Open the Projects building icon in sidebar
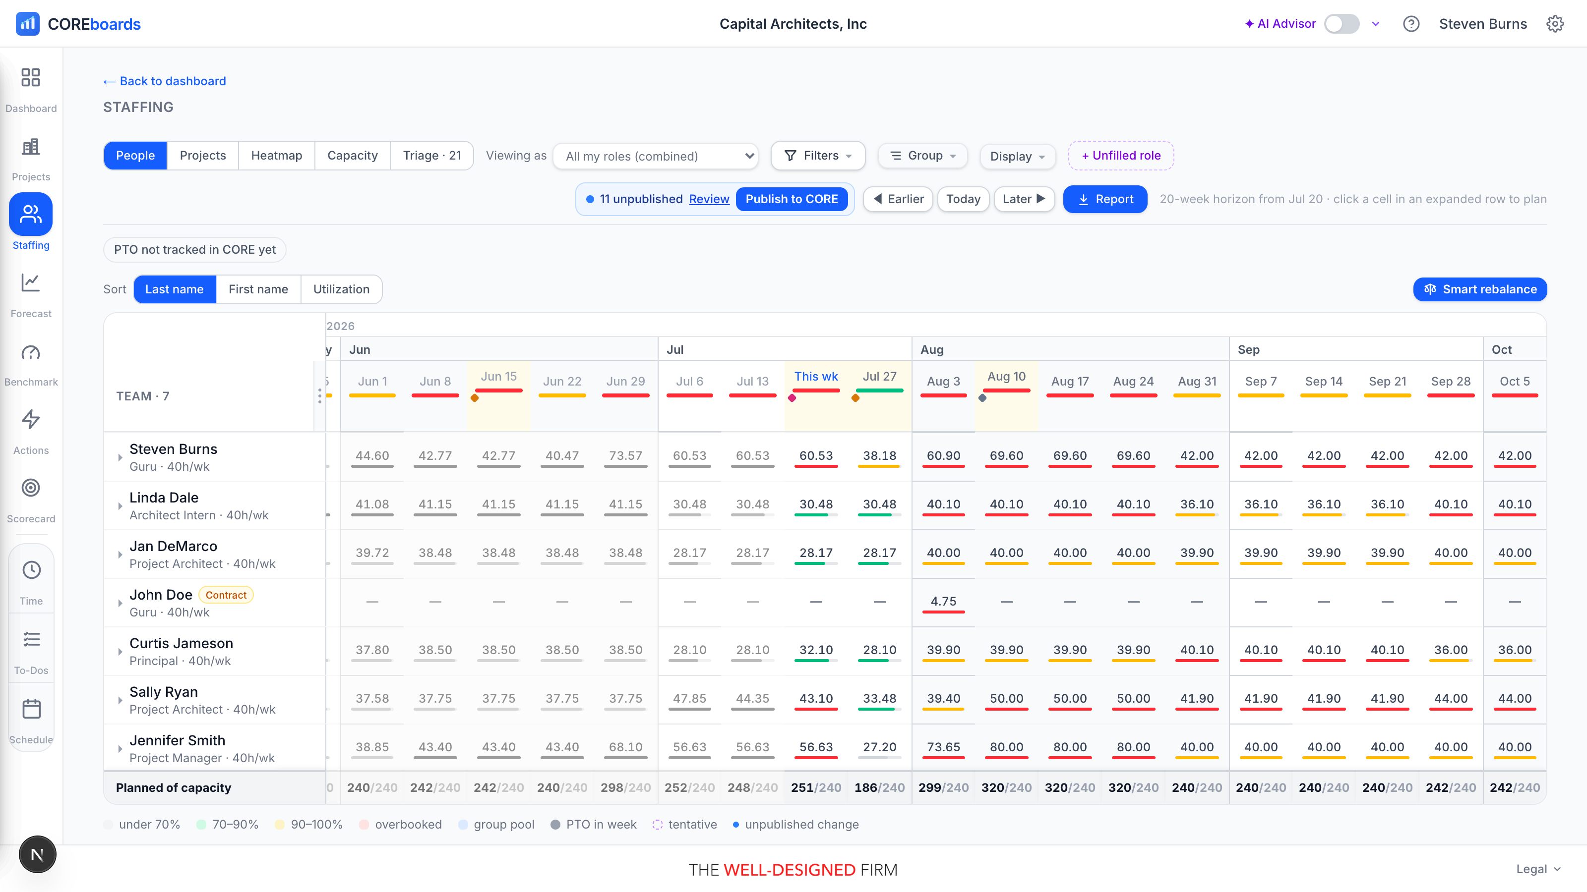This screenshot has width=1587, height=892. (x=31, y=147)
